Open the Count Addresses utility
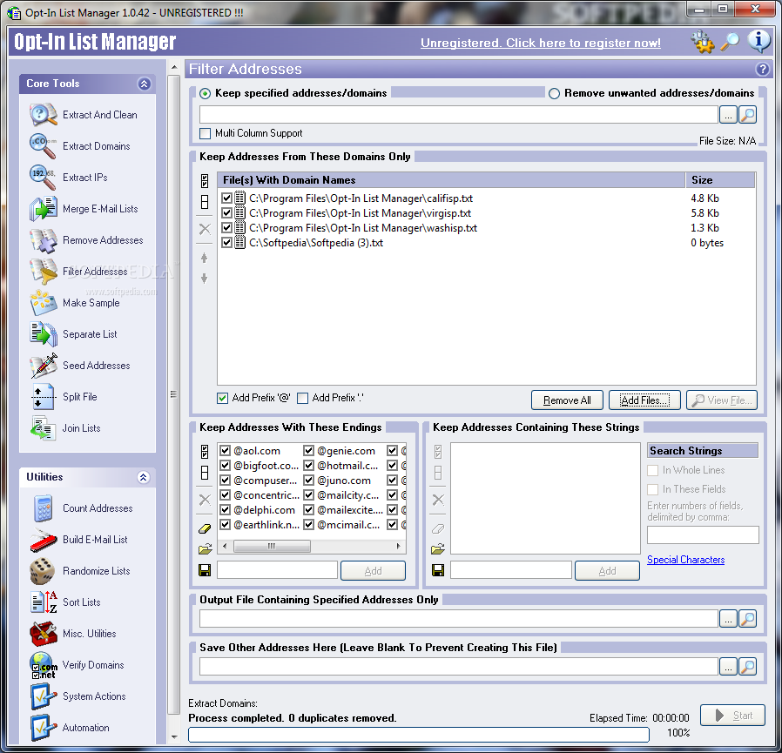782x753 pixels. pos(81,508)
